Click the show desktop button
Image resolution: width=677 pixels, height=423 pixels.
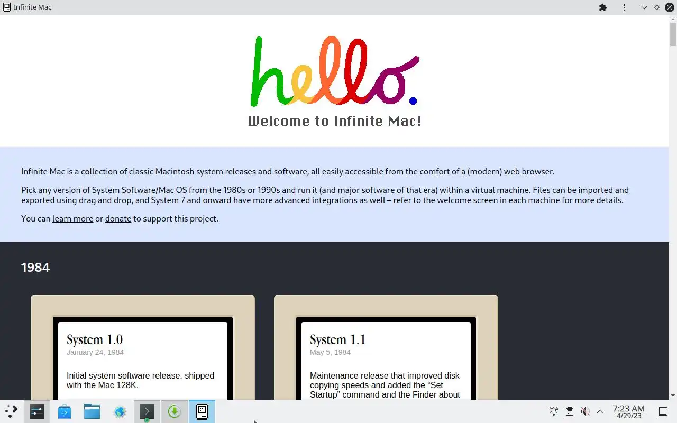(x=663, y=411)
